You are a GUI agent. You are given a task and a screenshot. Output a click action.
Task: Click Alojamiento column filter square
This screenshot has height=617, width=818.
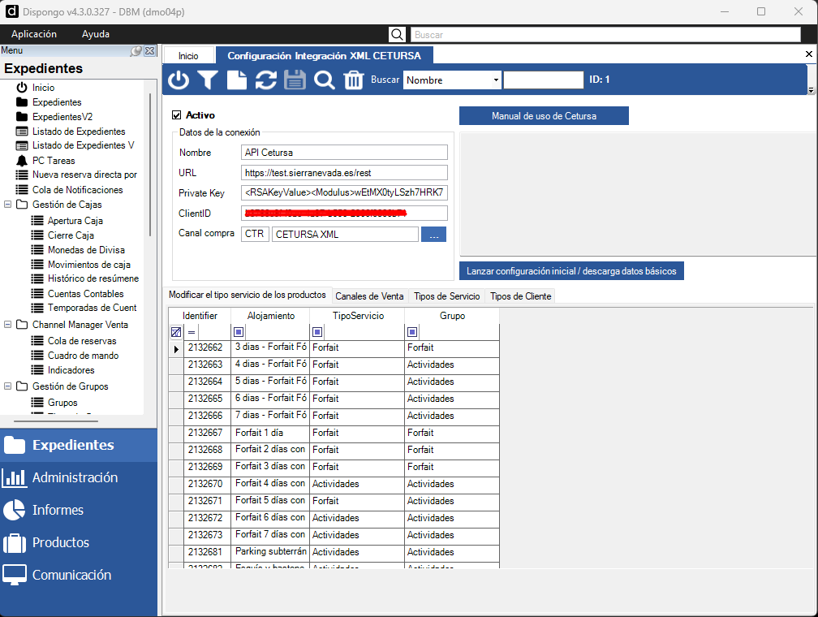pos(239,332)
